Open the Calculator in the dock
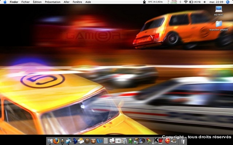Image resolution: width=233 pixels, height=145 pixels. pos(106,141)
